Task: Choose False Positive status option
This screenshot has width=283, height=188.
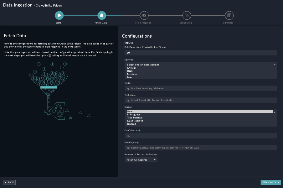Action: click(135, 121)
